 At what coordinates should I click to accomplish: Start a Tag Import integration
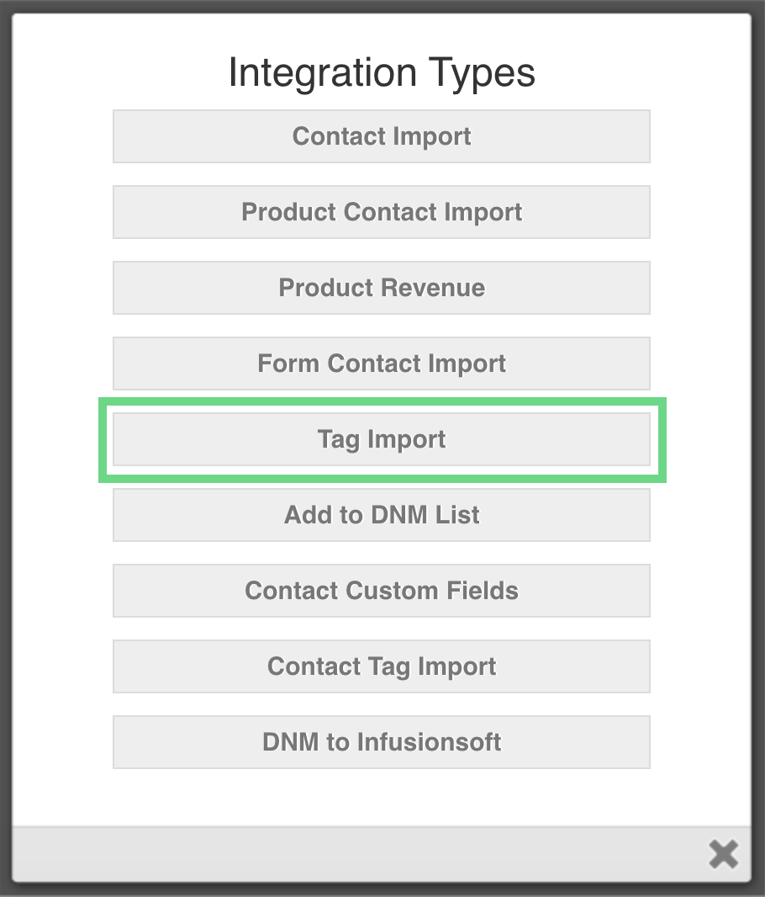coord(382,439)
